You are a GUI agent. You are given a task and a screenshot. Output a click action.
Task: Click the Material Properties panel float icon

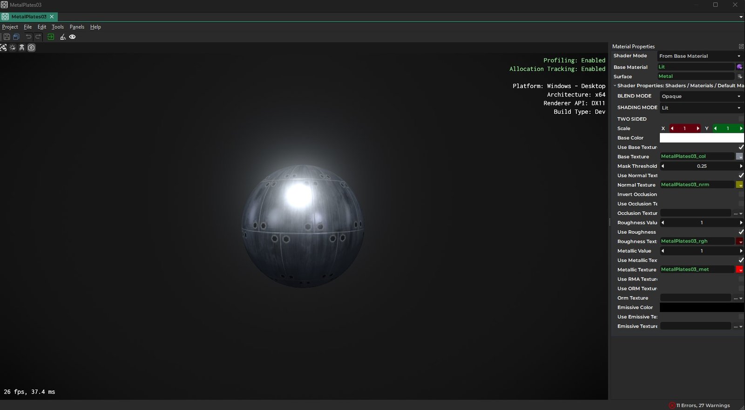[x=741, y=46]
